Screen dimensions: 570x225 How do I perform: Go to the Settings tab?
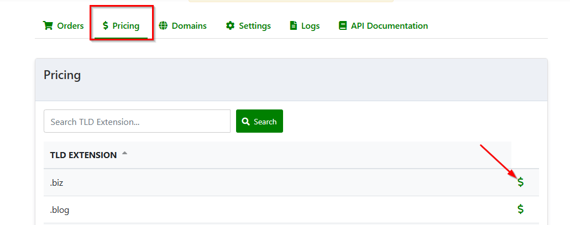tap(248, 26)
